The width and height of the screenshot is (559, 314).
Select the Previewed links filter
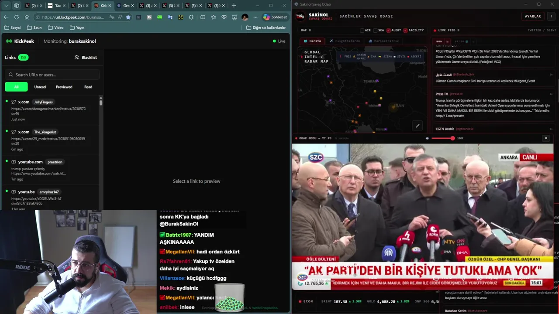tap(64, 87)
